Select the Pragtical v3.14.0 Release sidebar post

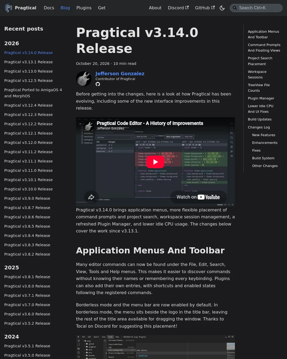[x=28, y=53]
